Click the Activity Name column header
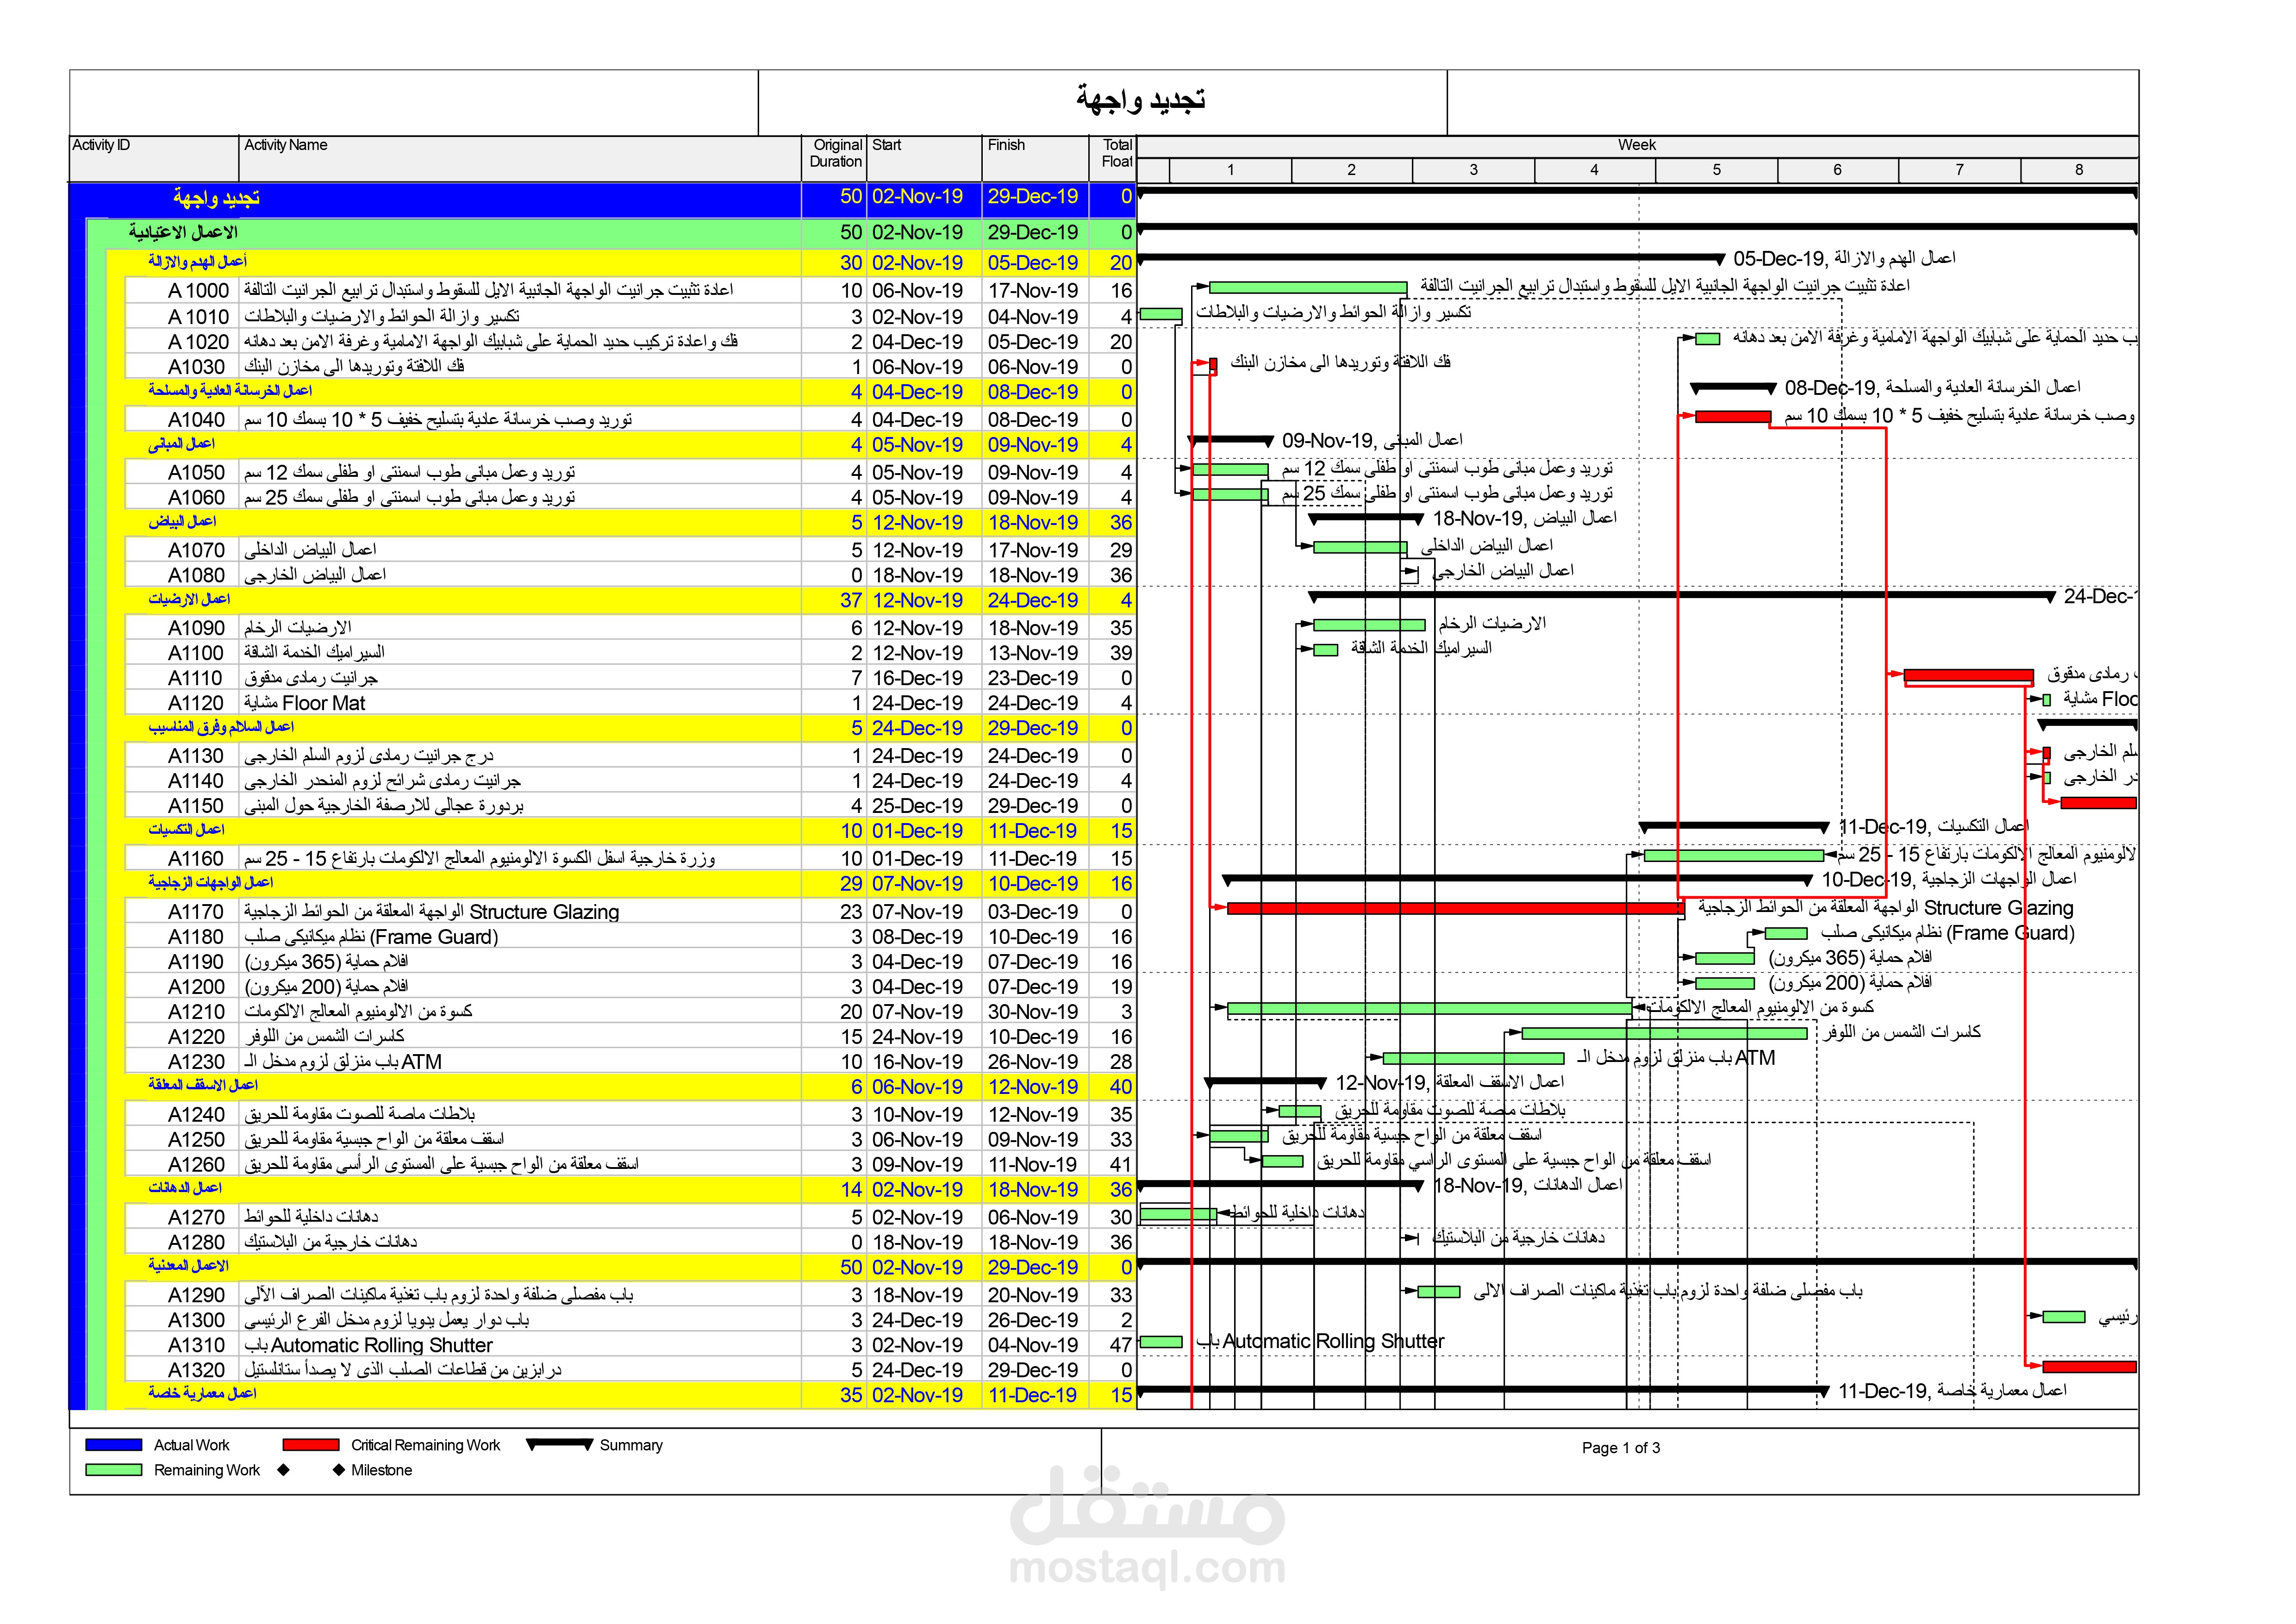 pyautogui.click(x=285, y=145)
